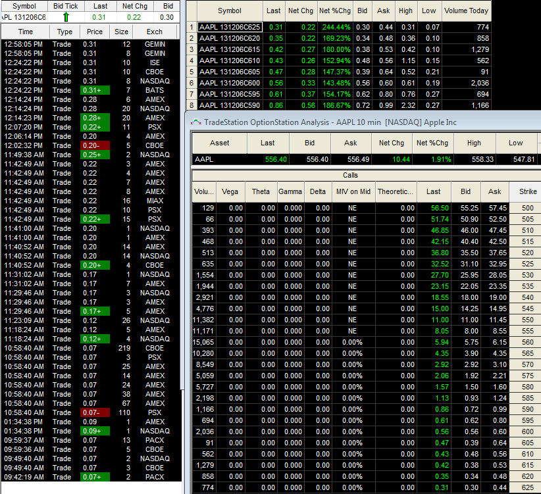Image resolution: width=541 pixels, height=494 pixels.
Task: Click the ISE exchange trade row
Action: coord(91,62)
